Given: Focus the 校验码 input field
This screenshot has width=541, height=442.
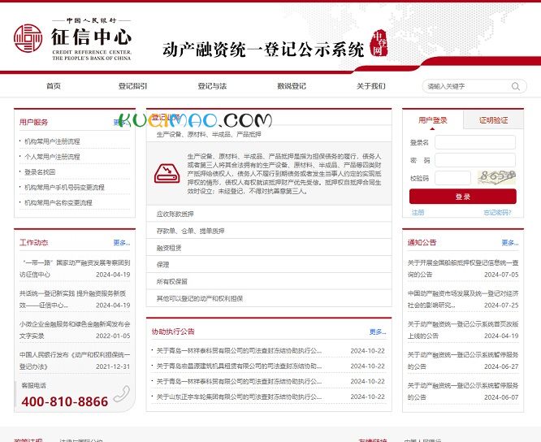Looking at the screenshot, I should 452,178.
